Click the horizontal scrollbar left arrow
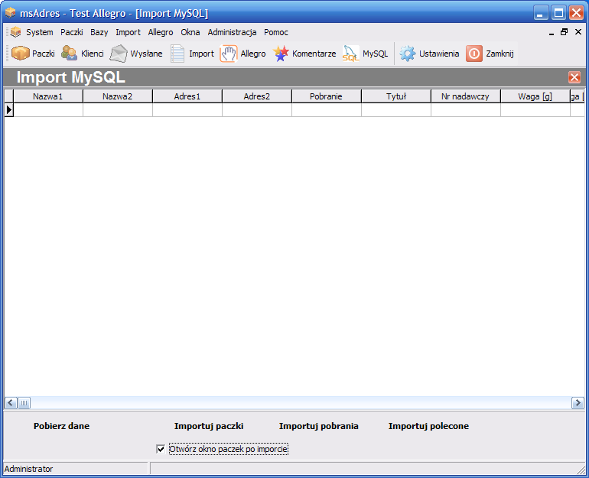The width and height of the screenshot is (589, 478). [11, 403]
